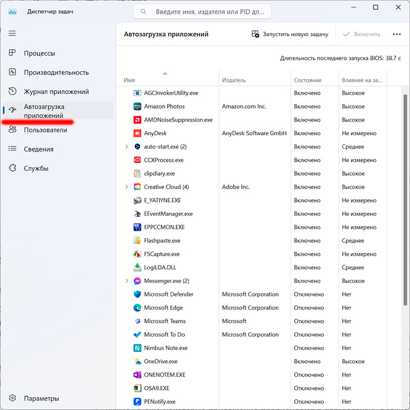Open the Процессы tab
Screen dimensions: 410x410
point(39,53)
